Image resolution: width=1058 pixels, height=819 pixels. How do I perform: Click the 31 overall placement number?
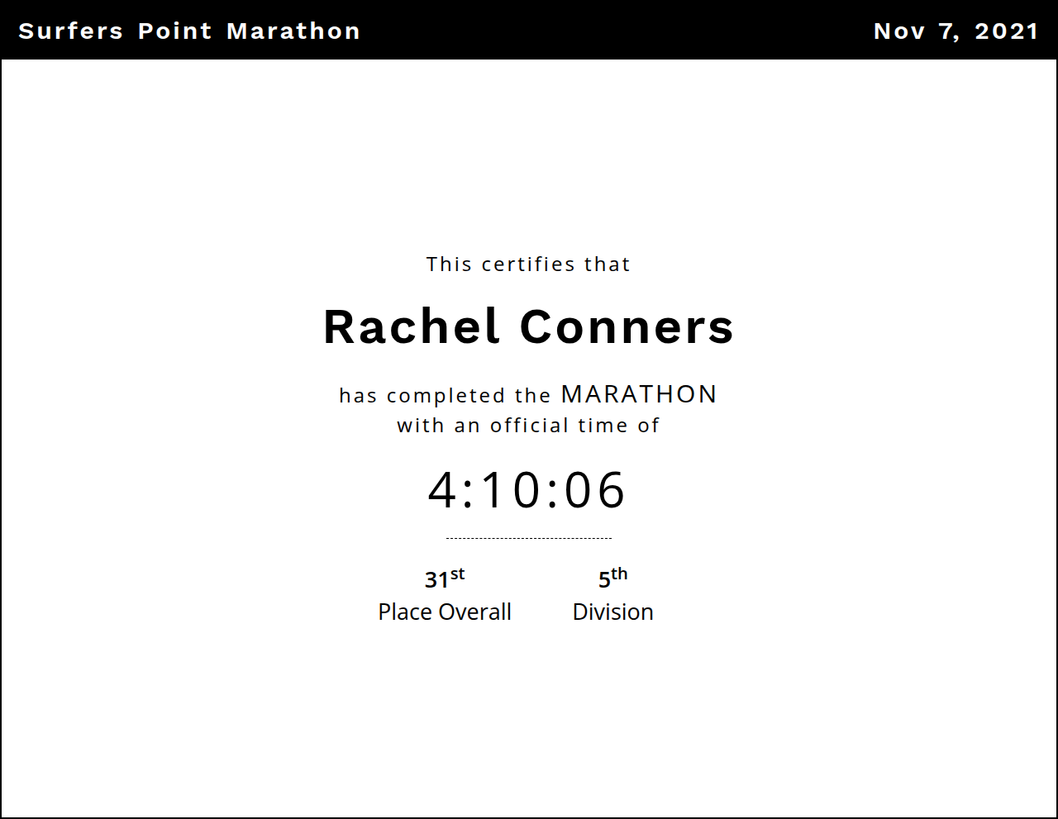tap(436, 580)
